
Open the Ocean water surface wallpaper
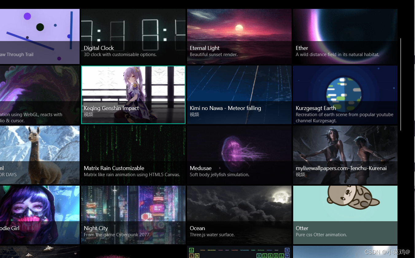point(239,215)
